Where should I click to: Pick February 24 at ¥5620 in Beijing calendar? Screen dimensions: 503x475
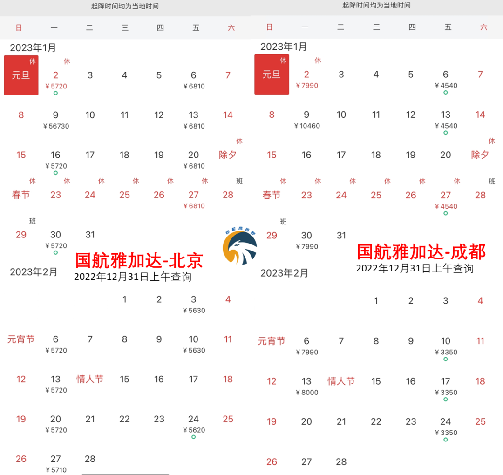pyautogui.click(x=193, y=426)
